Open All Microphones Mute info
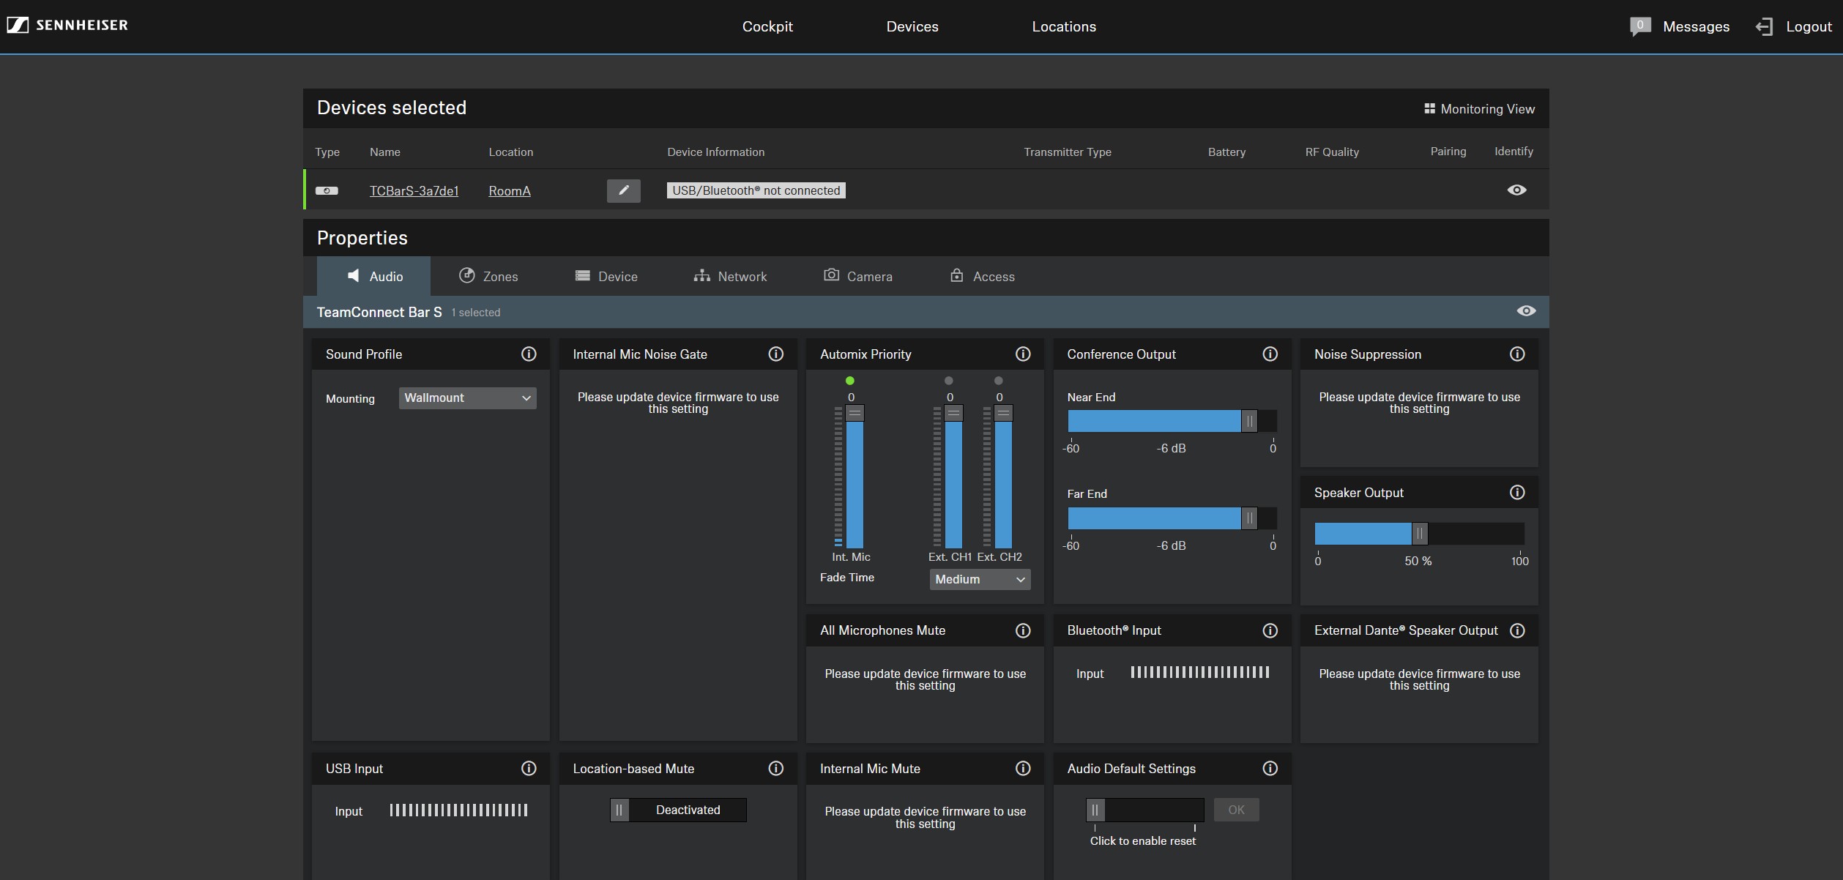 pyautogui.click(x=1023, y=630)
